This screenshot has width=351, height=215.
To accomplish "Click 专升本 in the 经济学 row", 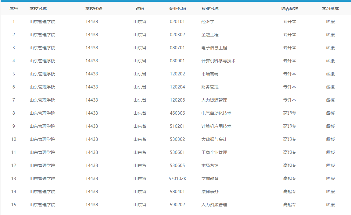I will 290,22.
